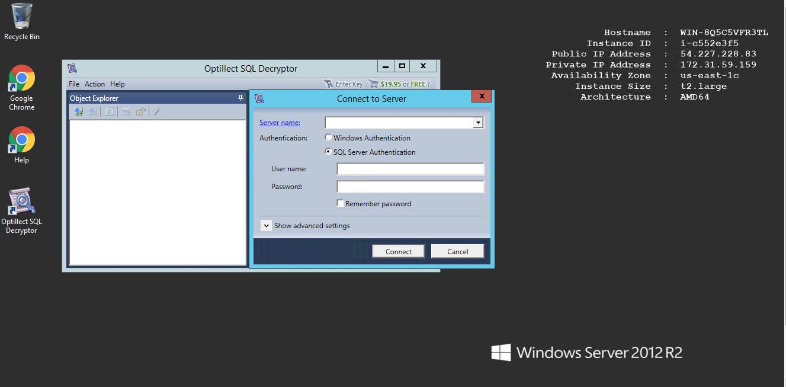Click the Disconnect server toolbar icon
The height and width of the screenshot is (387, 786).
[x=93, y=111]
